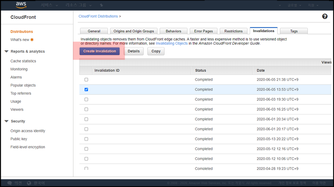
Task: Open Cache statistics in the sidebar
Action: [23, 61]
